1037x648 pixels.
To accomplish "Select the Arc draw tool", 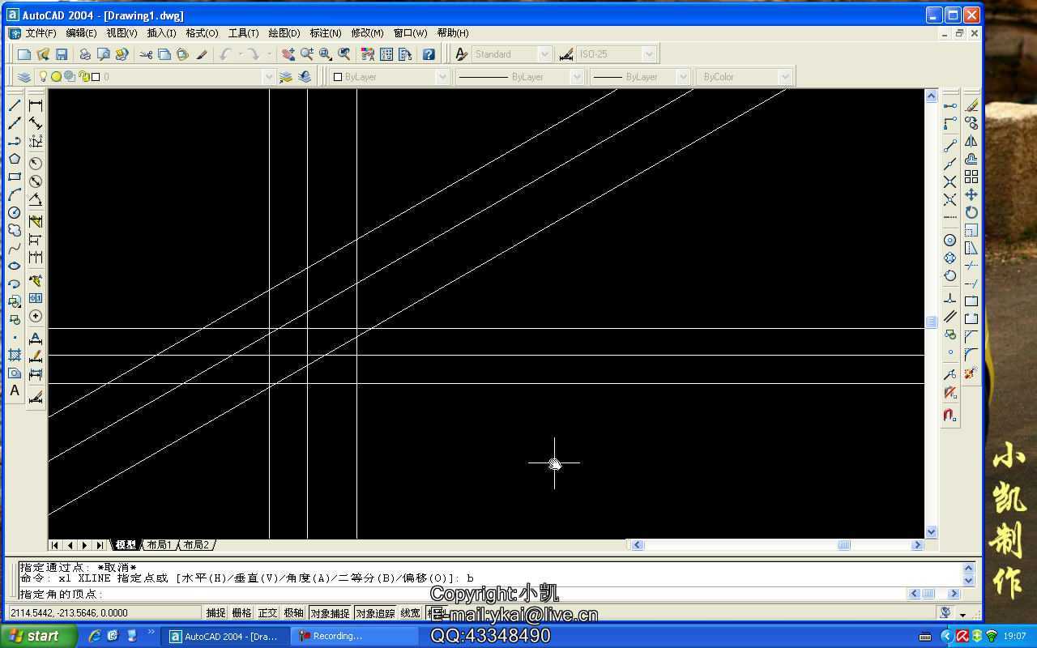I will click(x=15, y=194).
